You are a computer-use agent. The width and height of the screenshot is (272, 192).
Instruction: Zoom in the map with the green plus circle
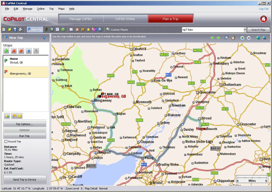[x=242, y=38]
